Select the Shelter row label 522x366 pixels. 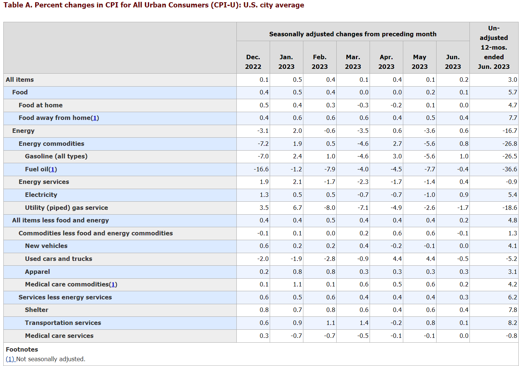pyautogui.click(x=36, y=310)
